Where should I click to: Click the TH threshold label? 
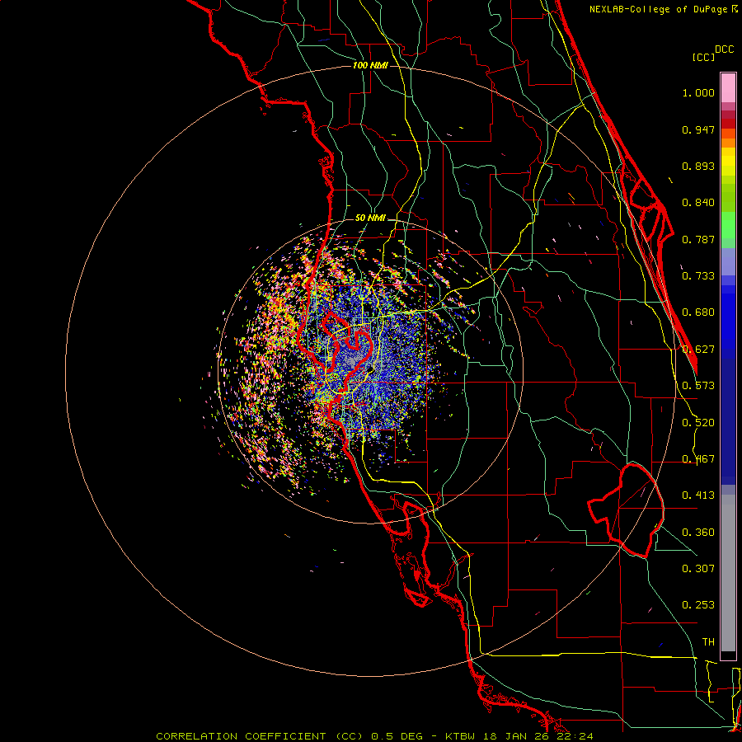tap(708, 642)
